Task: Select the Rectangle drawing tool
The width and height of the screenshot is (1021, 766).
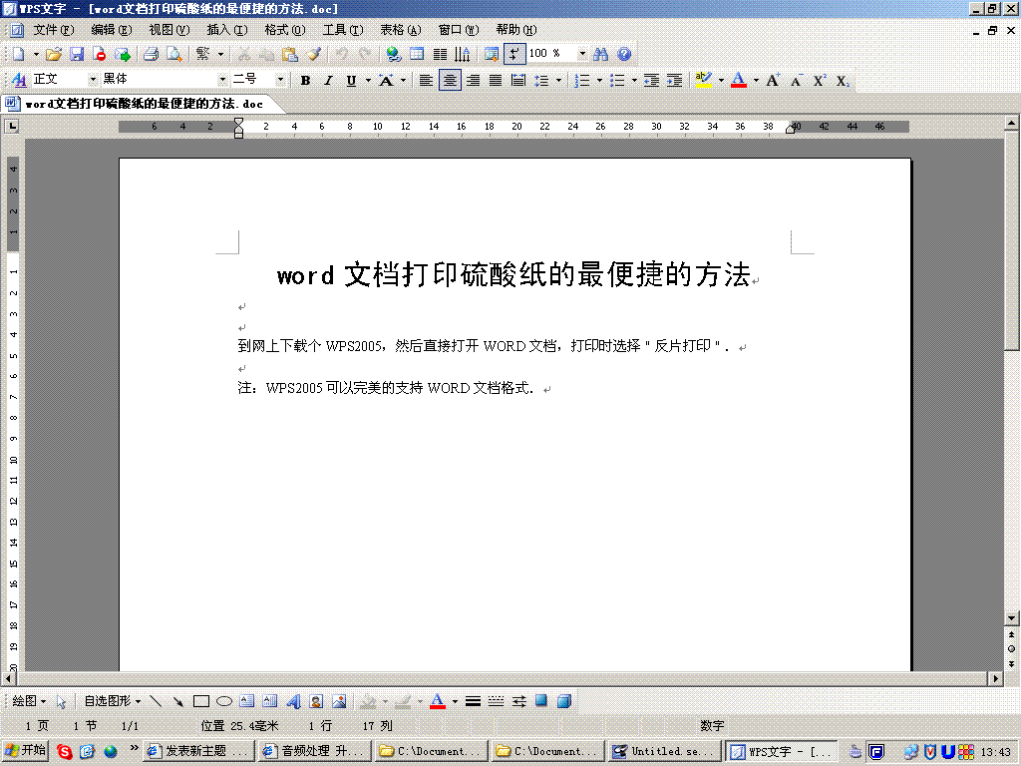Action: (201, 701)
